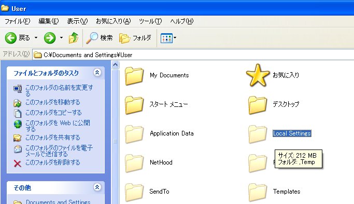354x204 pixels.
Task: Click このフォルダの名前を変更する link
Action: coord(59,90)
